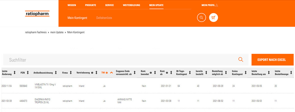Open the header search magnifier icon
Image resolution: width=295 pixels, height=112 pixels.
click(201, 18)
